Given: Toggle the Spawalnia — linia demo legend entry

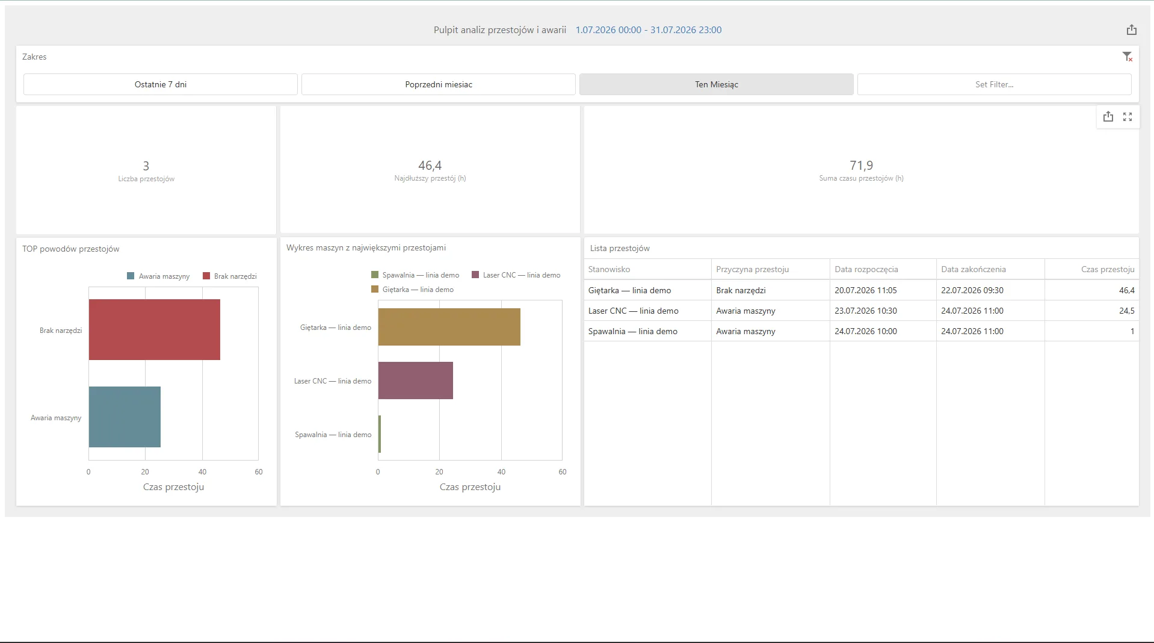Looking at the screenshot, I should (415, 275).
